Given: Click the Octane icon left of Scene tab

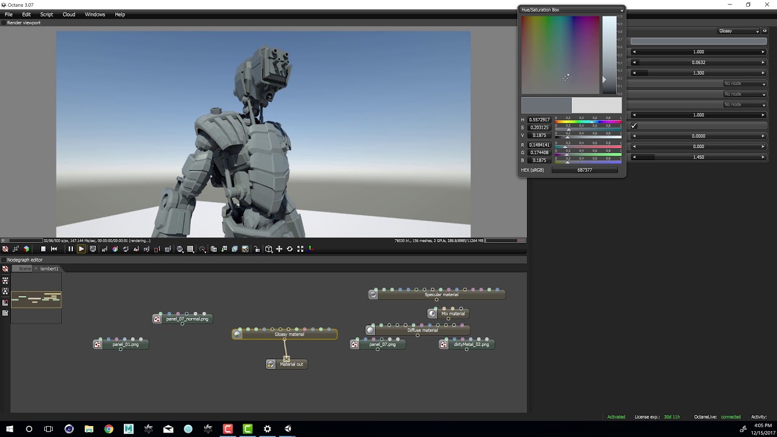Looking at the screenshot, I should (x=5, y=268).
